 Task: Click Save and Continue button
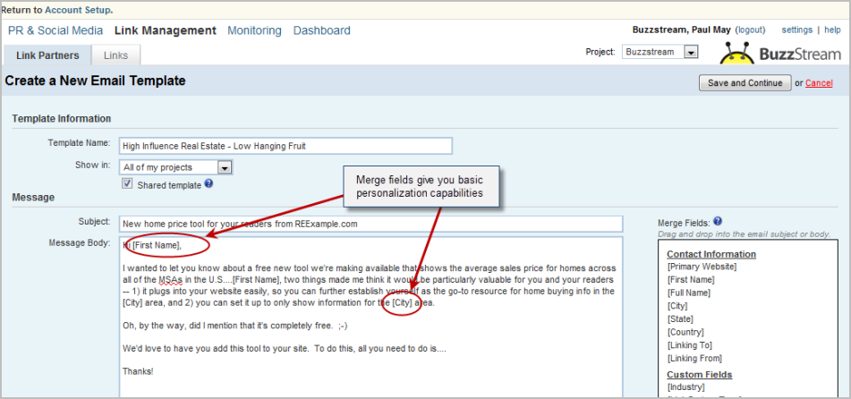(x=745, y=83)
